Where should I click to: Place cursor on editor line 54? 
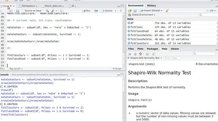click(65, 65)
